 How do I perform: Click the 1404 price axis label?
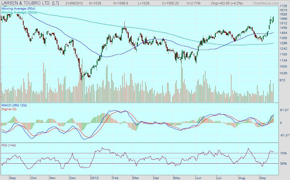coord(283,33)
